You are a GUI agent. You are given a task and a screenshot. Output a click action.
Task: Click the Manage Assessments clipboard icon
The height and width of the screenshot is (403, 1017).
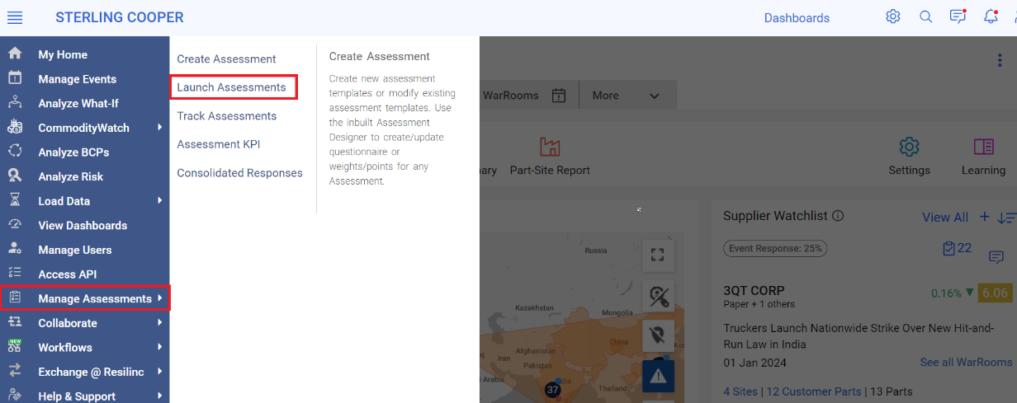point(15,298)
